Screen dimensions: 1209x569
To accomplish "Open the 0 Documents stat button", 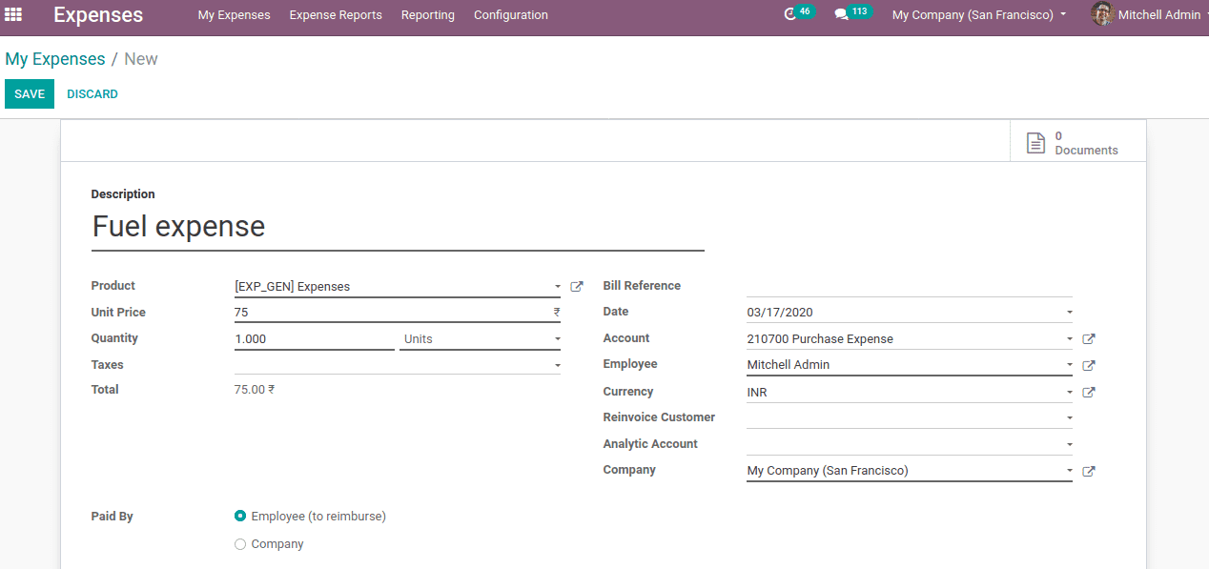I will click(x=1078, y=143).
